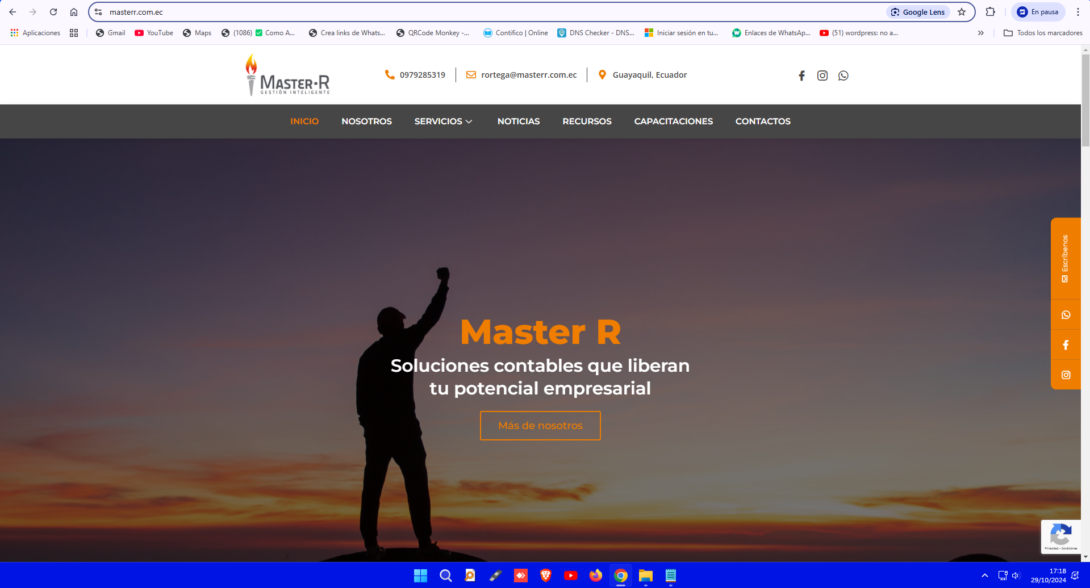Open the Instagram icon in the header

pos(822,75)
